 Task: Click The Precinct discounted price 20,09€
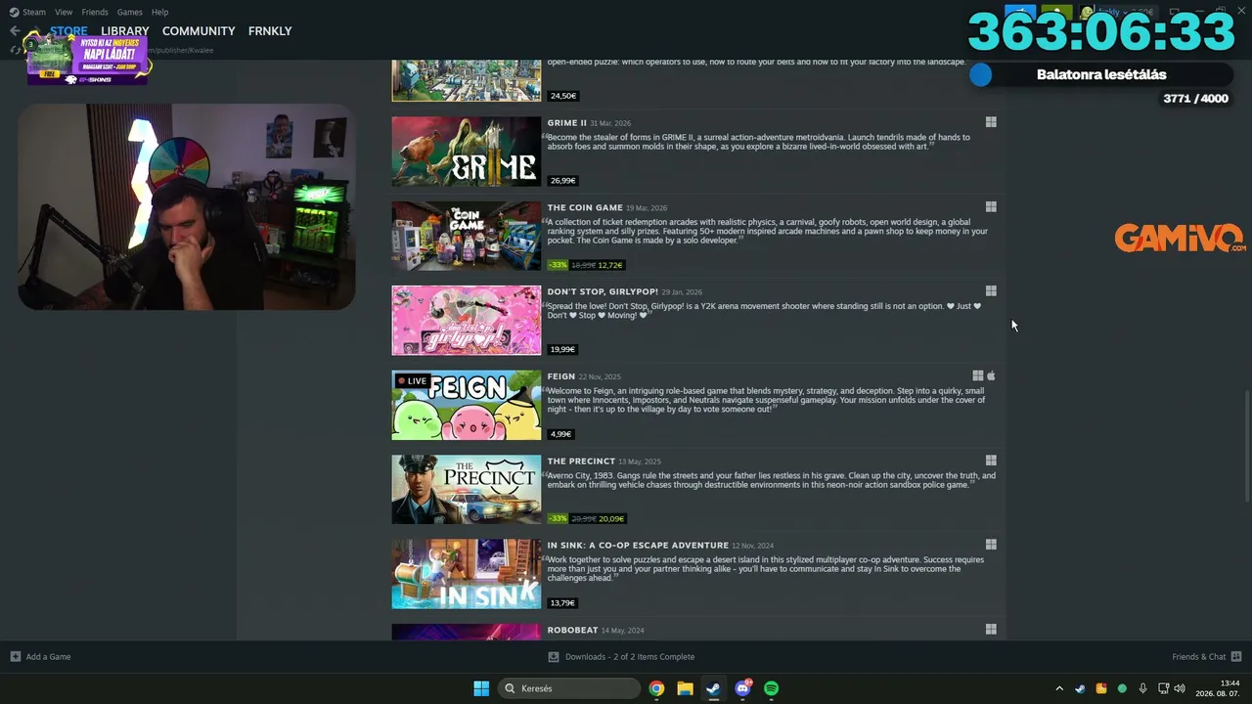pyautogui.click(x=611, y=518)
